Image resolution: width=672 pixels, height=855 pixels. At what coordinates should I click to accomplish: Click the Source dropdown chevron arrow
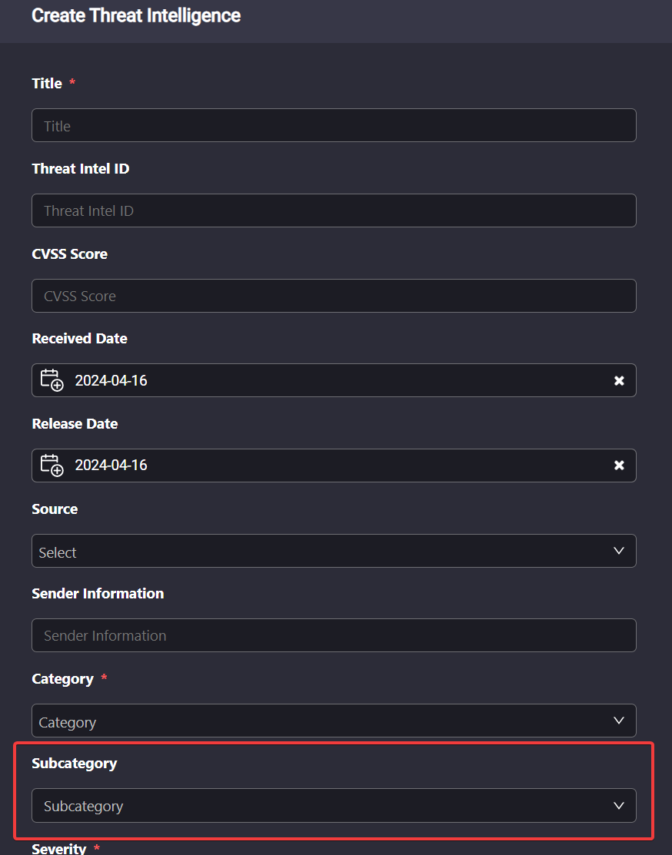pyautogui.click(x=618, y=551)
